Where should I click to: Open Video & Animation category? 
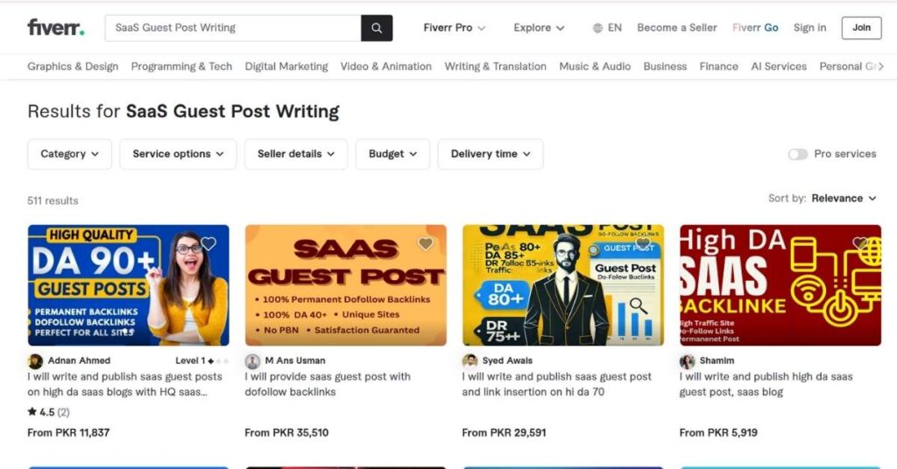386,66
